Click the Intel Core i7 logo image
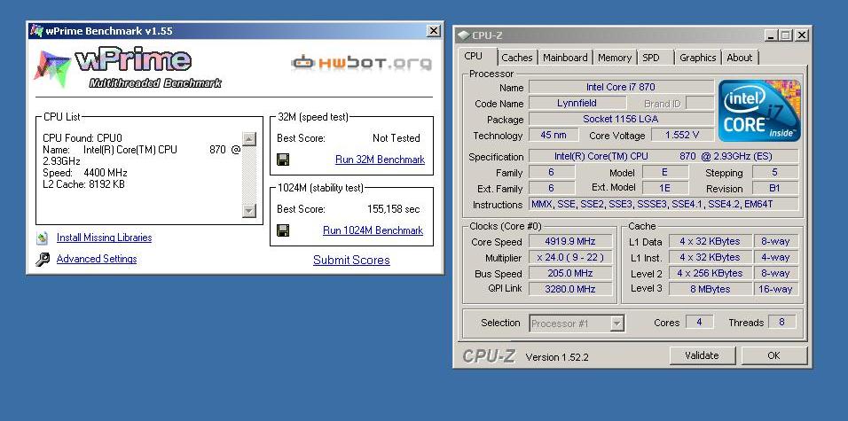848x421 pixels. [x=759, y=111]
